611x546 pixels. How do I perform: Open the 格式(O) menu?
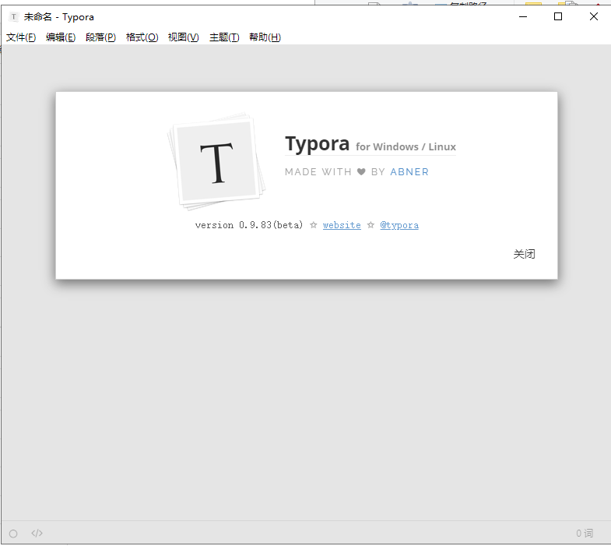coord(142,37)
